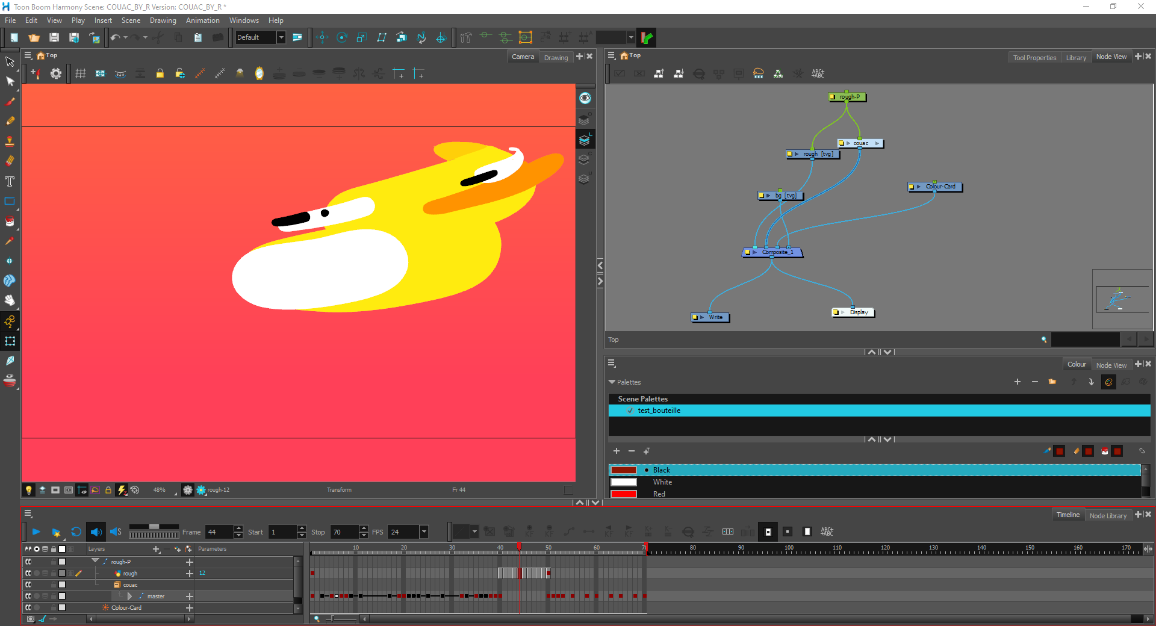This screenshot has width=1156, height=626.
Task: Toggle test_bouteille palette checkmark
Action: tap(630, 411)
